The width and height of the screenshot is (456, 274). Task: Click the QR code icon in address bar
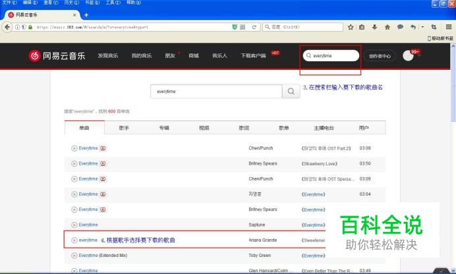[x=242, y=27]
